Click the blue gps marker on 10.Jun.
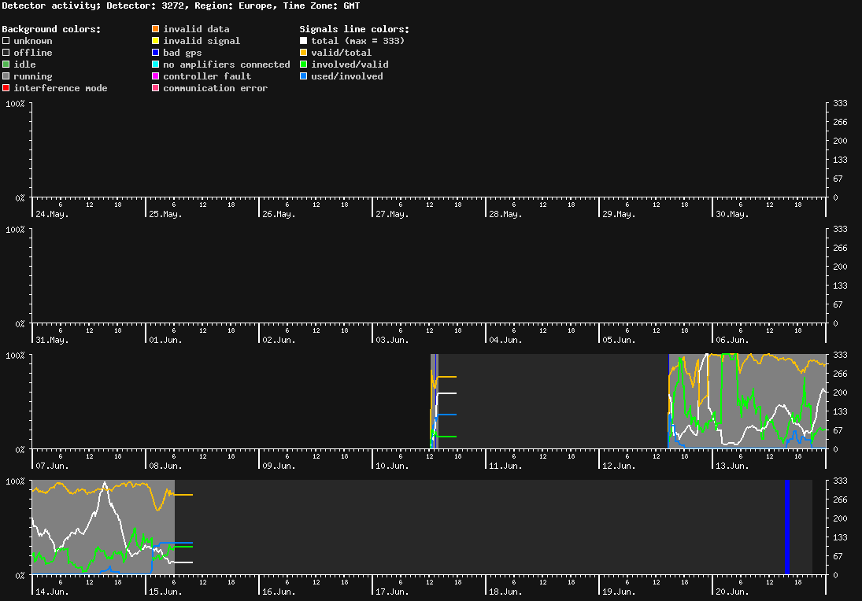This screenshot has height=601, width=862. coord(436,401)
